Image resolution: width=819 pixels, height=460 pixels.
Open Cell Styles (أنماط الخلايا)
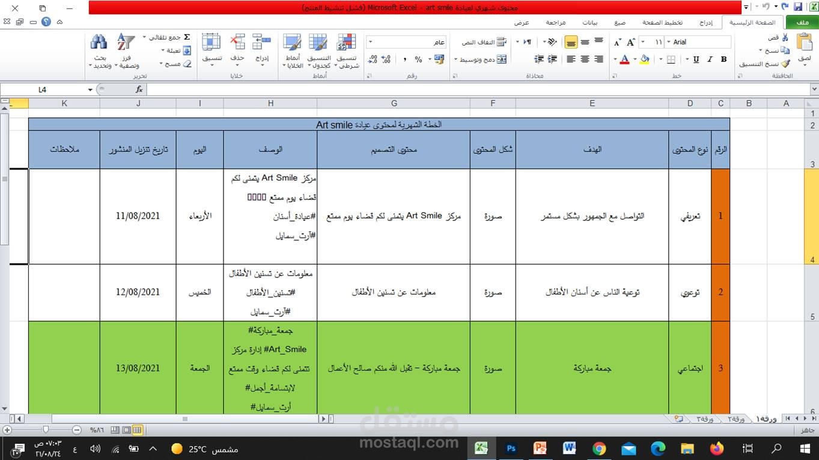pos(293,51)
